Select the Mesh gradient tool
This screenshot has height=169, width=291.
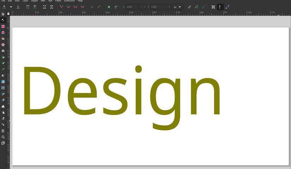[x=3, y=87]
